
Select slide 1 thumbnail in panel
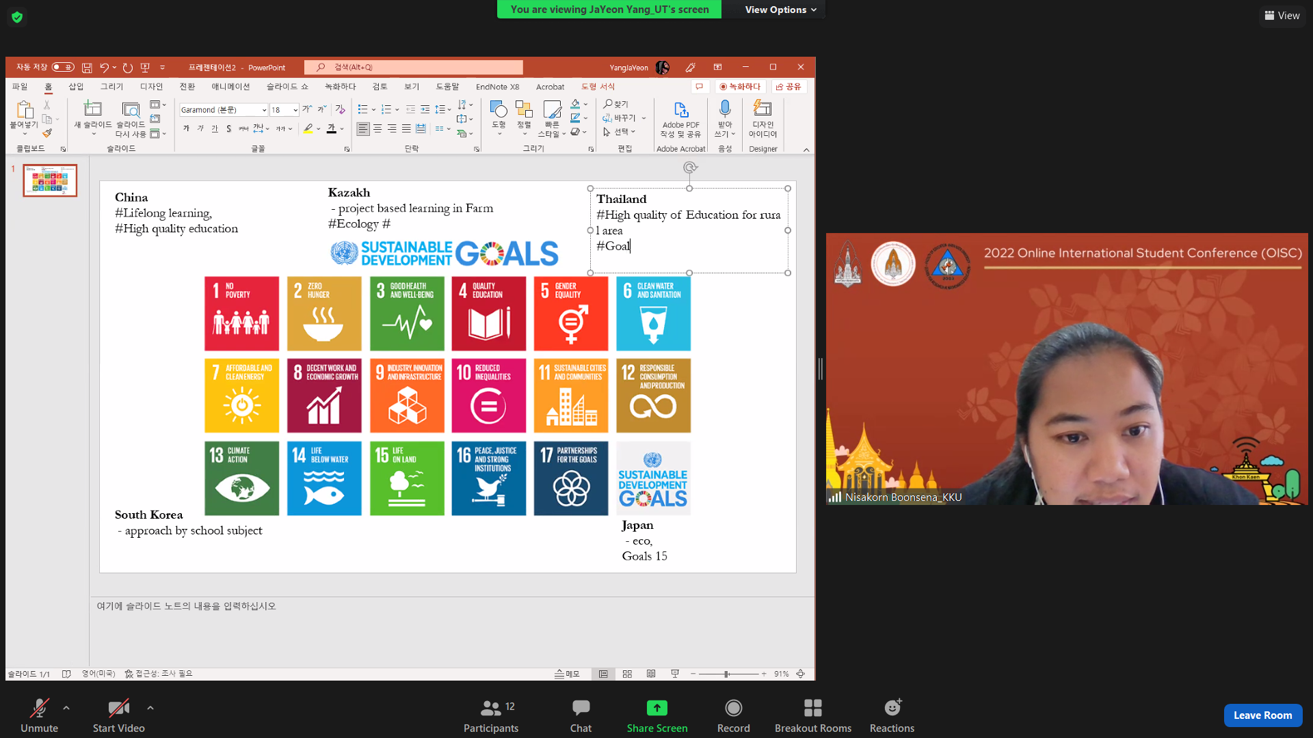coord(50,180)
